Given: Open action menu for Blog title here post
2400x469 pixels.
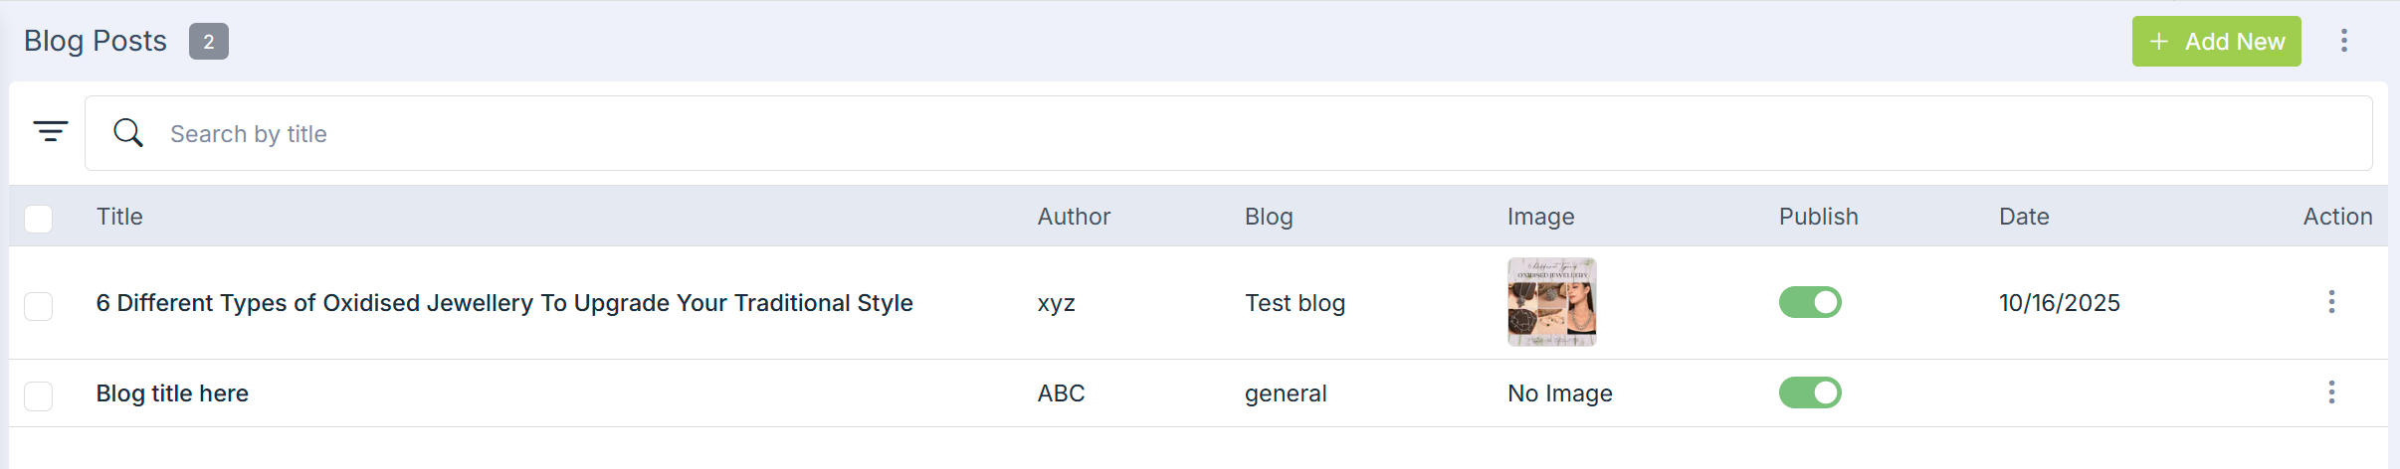Looking at the screenshot, I should click(x=2331, y=392).
